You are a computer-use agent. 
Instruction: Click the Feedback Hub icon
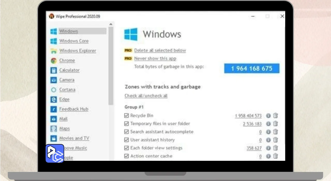pos(54,109)
